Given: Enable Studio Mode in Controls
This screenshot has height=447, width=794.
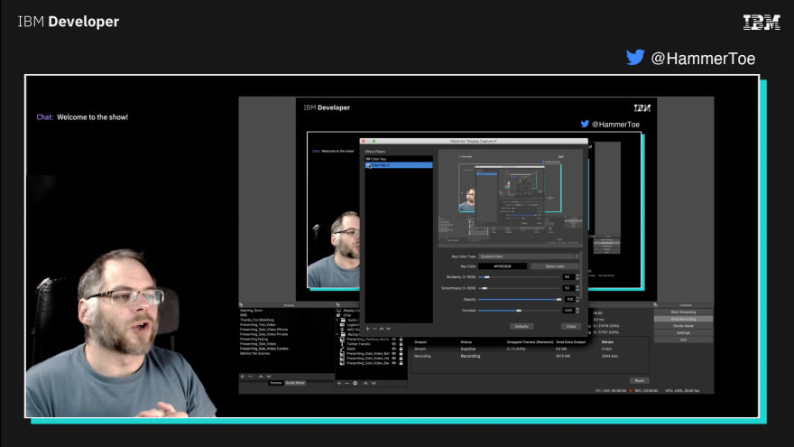Looking at the screenshot, I should point(683,326).
